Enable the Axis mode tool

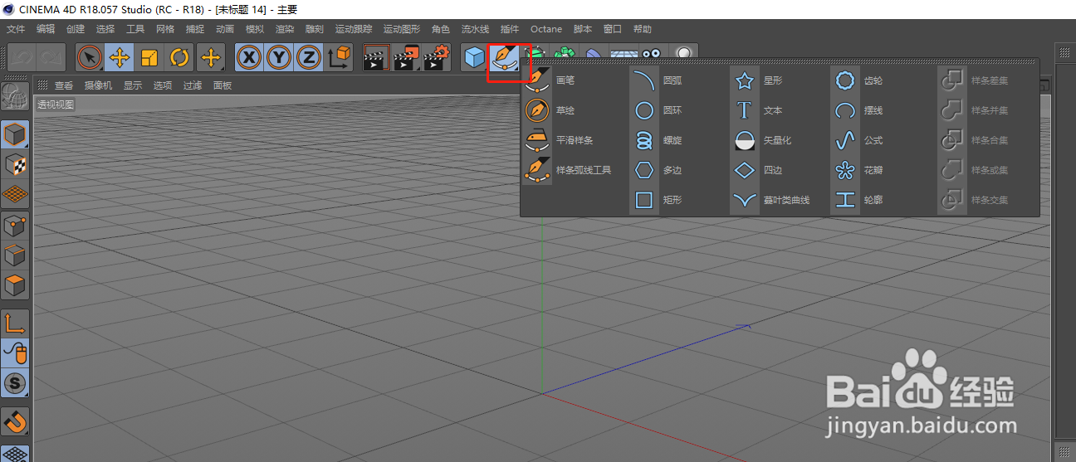[17, 323]
